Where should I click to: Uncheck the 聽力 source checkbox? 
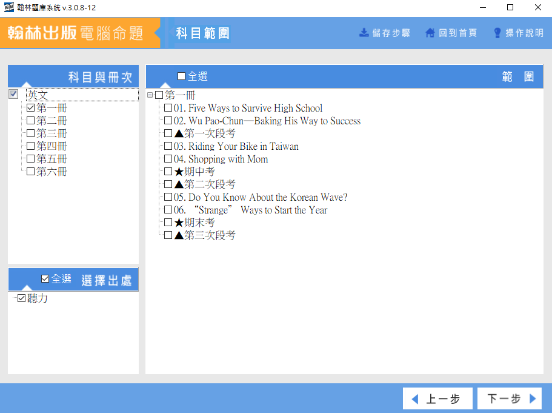click(x=22, y=298)
